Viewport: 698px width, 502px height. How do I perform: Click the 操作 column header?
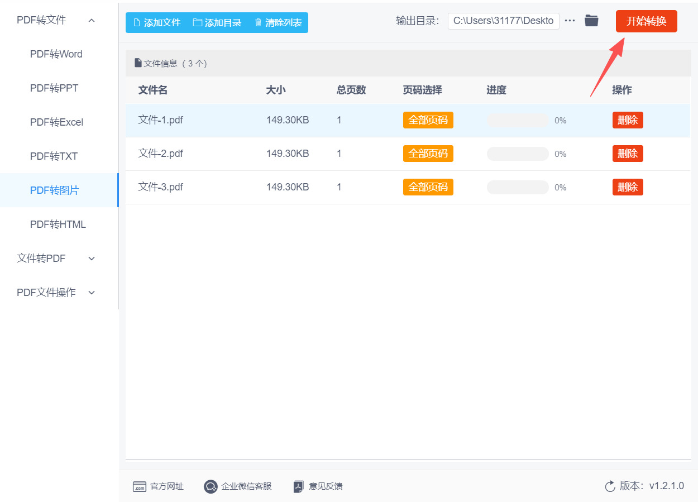pyautogui.click(x=622, y=90)
